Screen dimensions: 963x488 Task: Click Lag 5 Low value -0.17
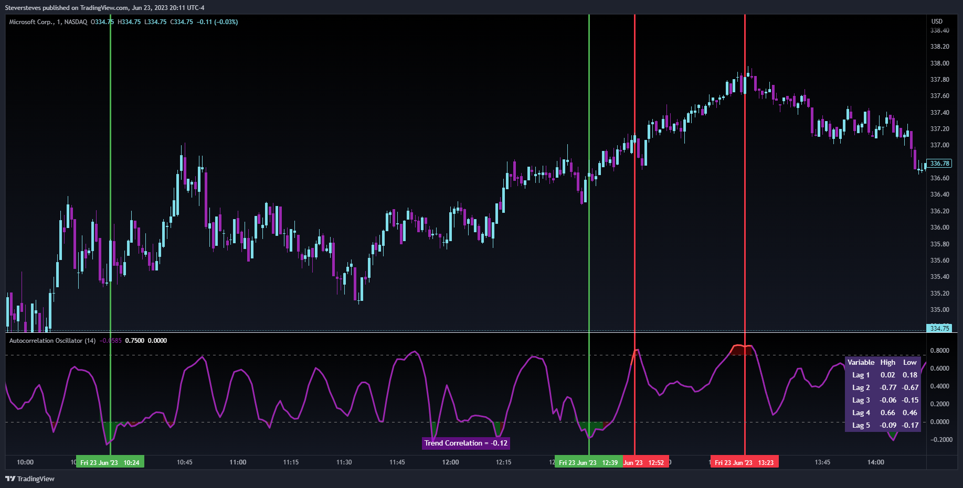(910, 425)
